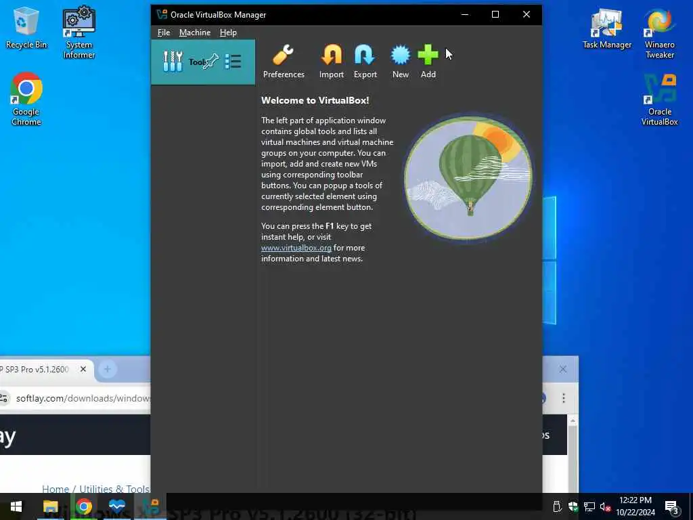Switch to VirtualBox on the taskbar
Viewport: 693px width, 520px height.
coord(150,506)
